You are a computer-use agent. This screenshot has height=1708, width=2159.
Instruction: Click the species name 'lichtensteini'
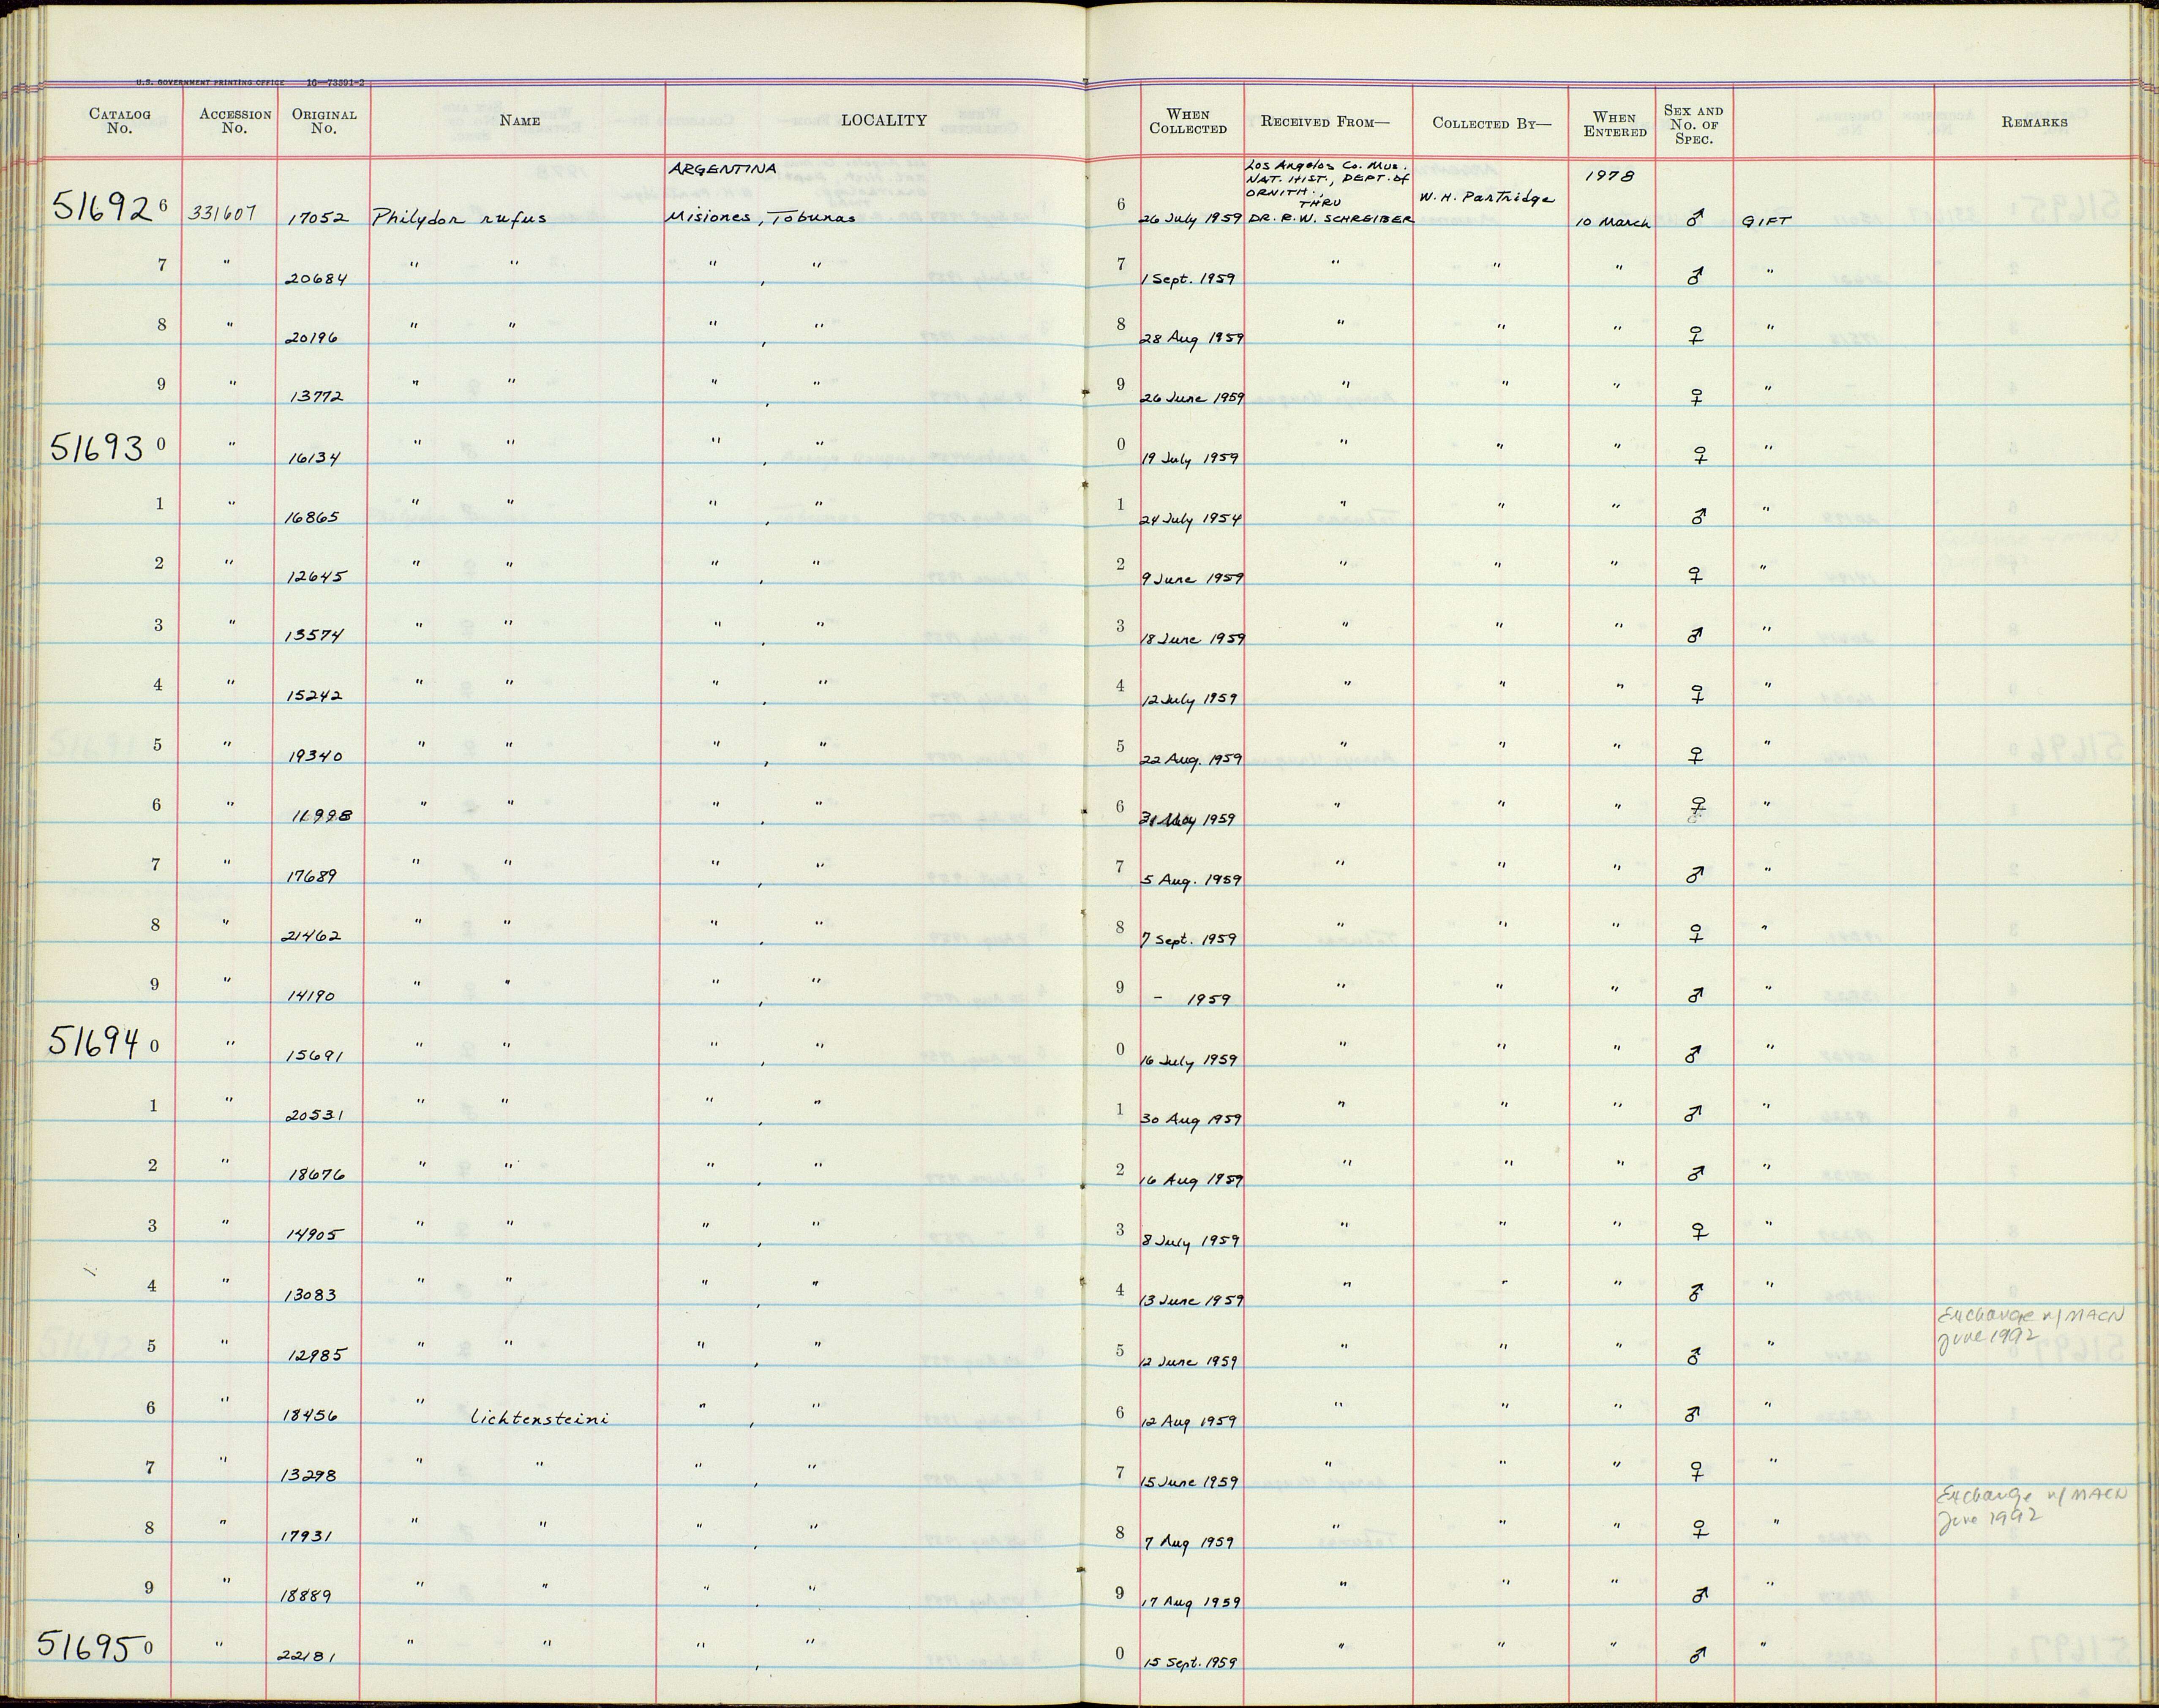tap(540, 1417)
